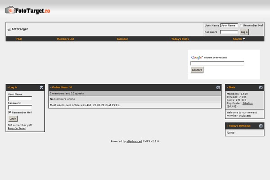Click the Căutare search button
Screen dimensions: 270x180
click(197, 70)
